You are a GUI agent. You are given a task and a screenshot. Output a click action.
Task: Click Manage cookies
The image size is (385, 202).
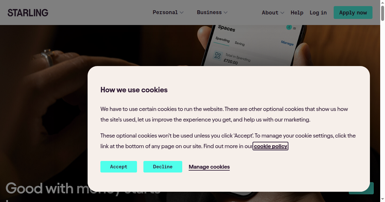[x=209, y=167]
